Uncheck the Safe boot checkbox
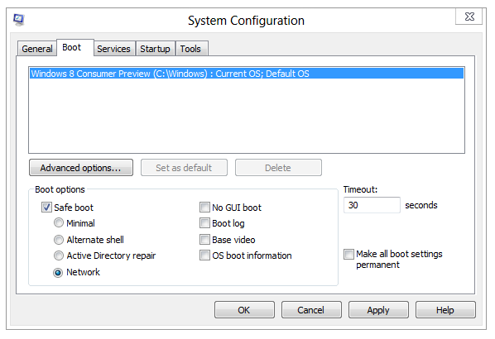Image resolution: width=495 pixels, height=339 pixels. coord(46,208)
